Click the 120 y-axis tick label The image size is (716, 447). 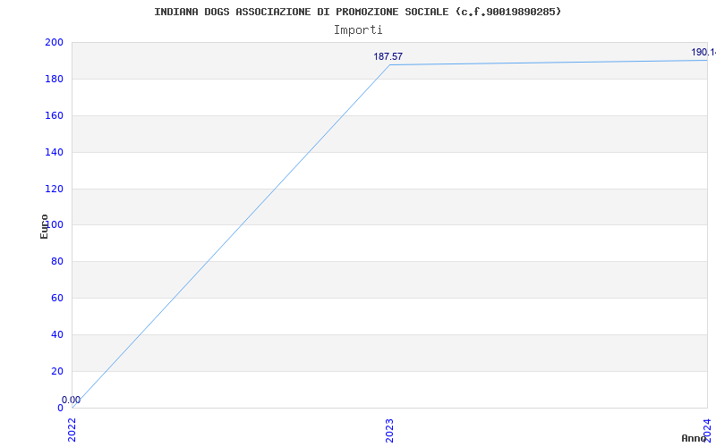click(x=54, y=189)
